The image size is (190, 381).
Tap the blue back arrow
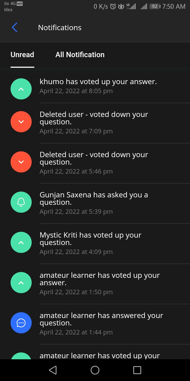[15, 28]
